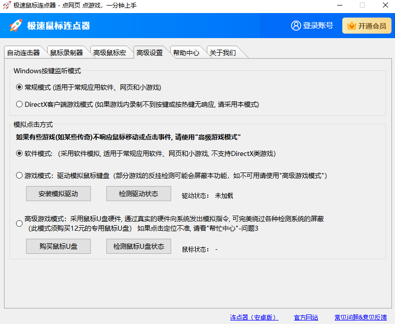Choose the 软件模式 click simulation option
The image size is (395, 324).
pyautogui.click(x=20, y=153)
